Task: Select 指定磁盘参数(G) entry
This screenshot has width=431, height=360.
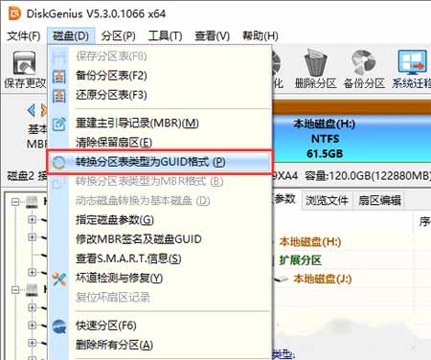Action: point(160,220)
